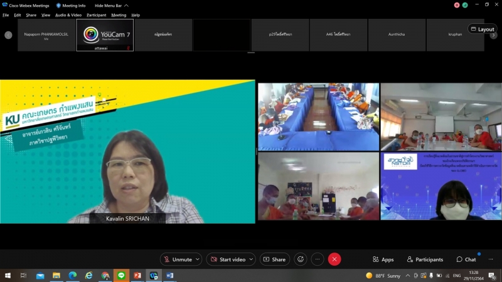Open video options arrow beside Start video
Screen dimensions: 502x282
point(252,259)
